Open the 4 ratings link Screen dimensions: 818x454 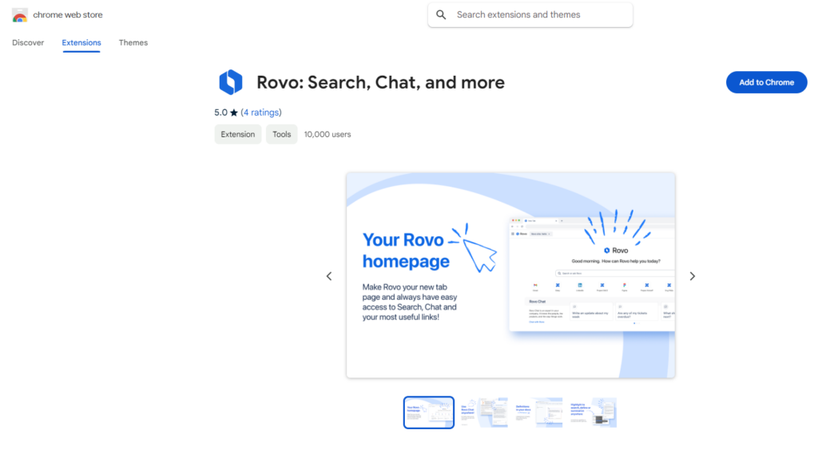[261, 113]
